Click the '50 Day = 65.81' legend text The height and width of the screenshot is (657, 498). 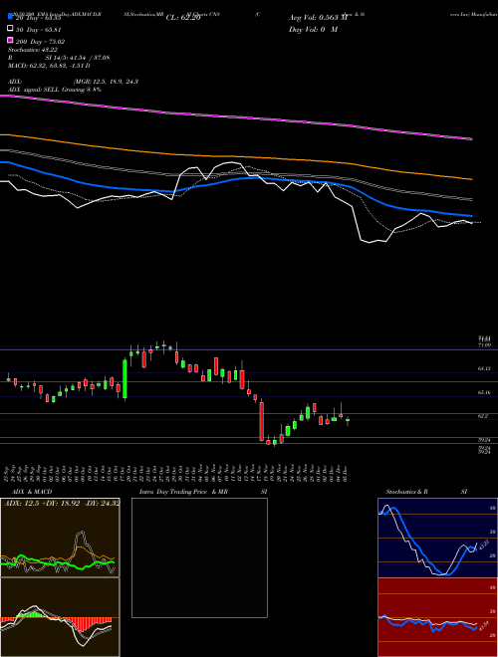pos(39,30)
